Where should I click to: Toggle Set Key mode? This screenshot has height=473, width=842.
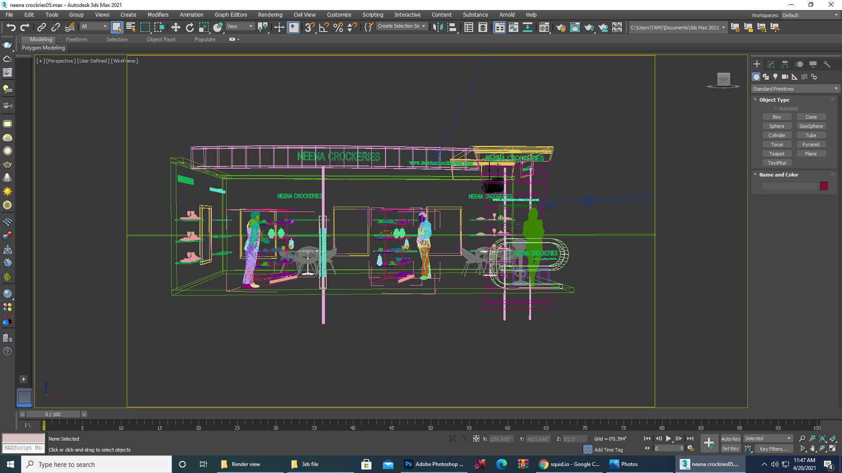(730, 448)
